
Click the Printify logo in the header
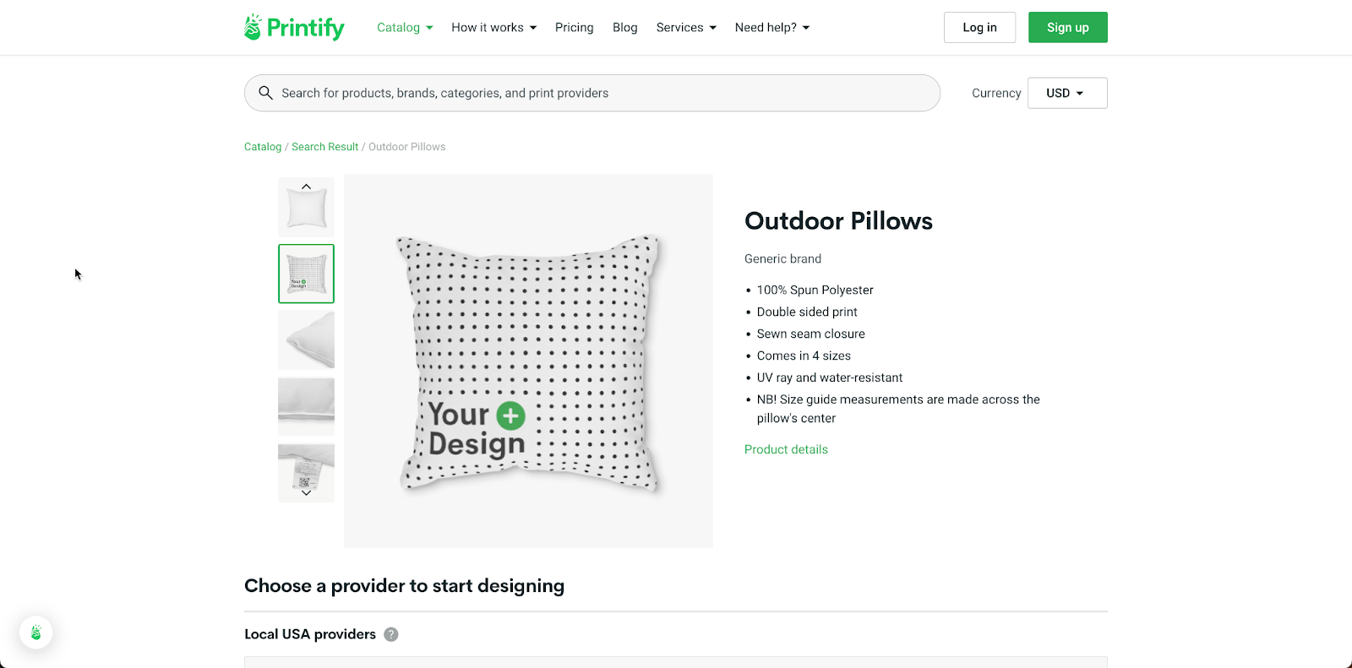pyautogui.click(x=293, y=27)
